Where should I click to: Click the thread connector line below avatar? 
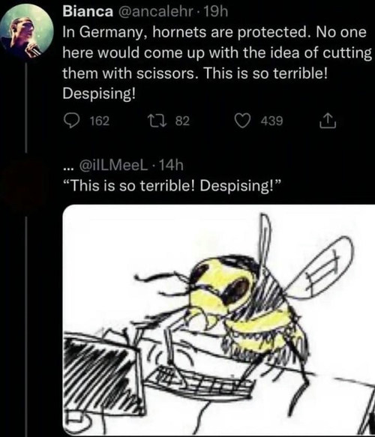[26, 107]
